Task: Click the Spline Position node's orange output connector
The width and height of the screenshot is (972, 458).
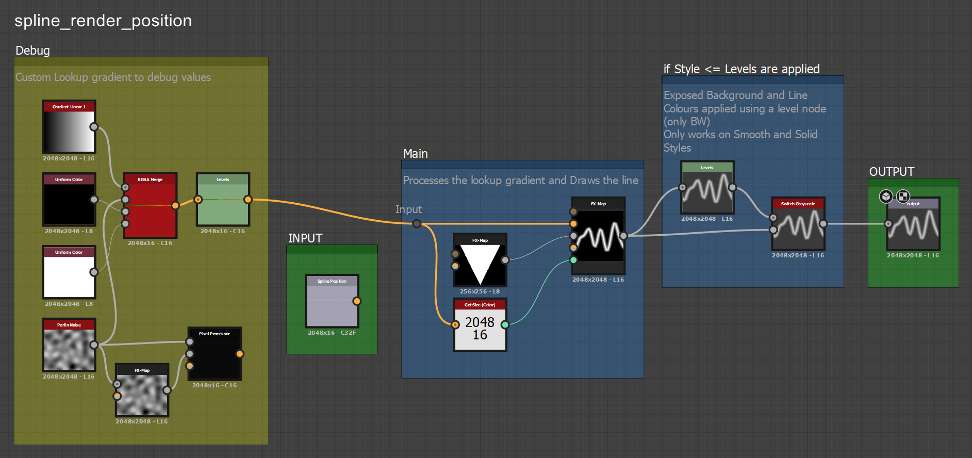Action: (x=357, y=301)
